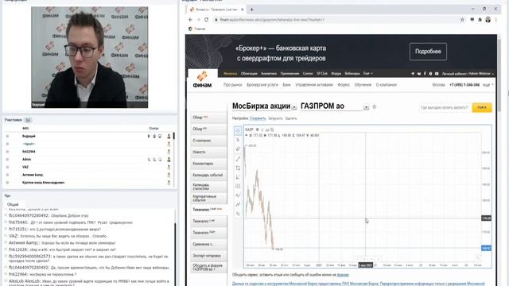Go back to previous browser page
Viewport: 509px width, 286px height.
coord(191,19)
